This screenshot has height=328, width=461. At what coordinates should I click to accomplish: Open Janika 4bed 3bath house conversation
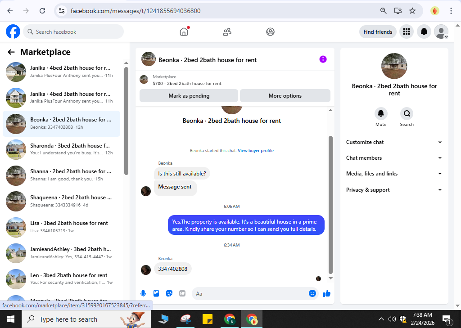(x=61, y=98)
